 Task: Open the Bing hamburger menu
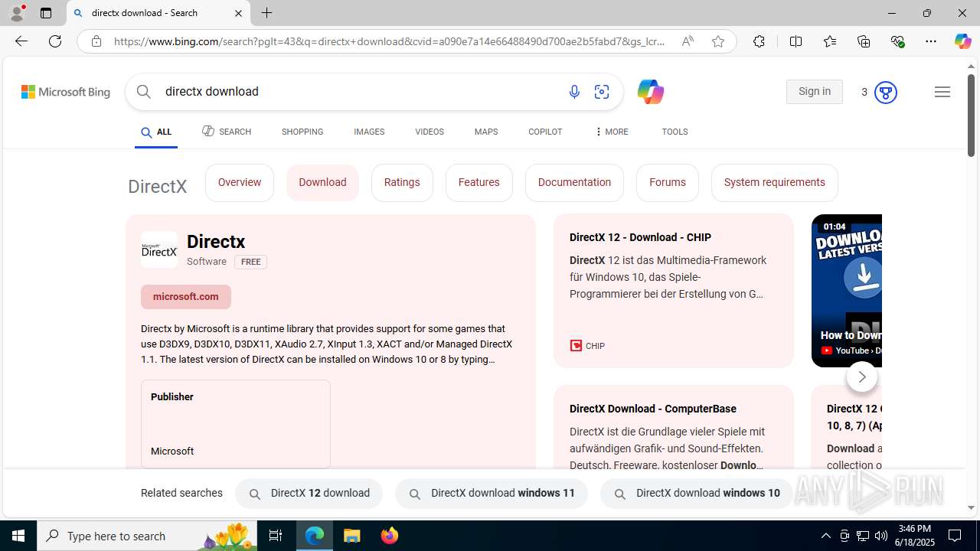click(942, 92)
